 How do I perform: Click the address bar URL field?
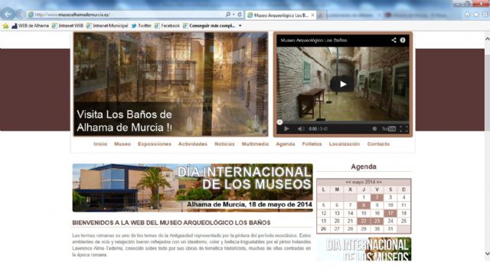coord(125,15)
